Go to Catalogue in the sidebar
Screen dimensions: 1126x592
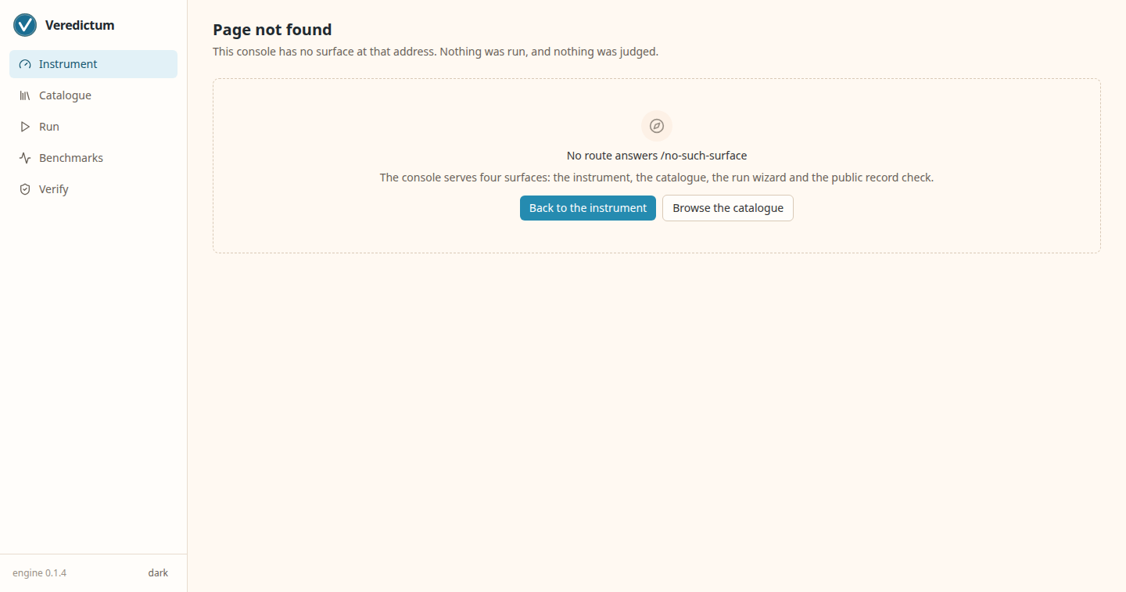(94, 95)
